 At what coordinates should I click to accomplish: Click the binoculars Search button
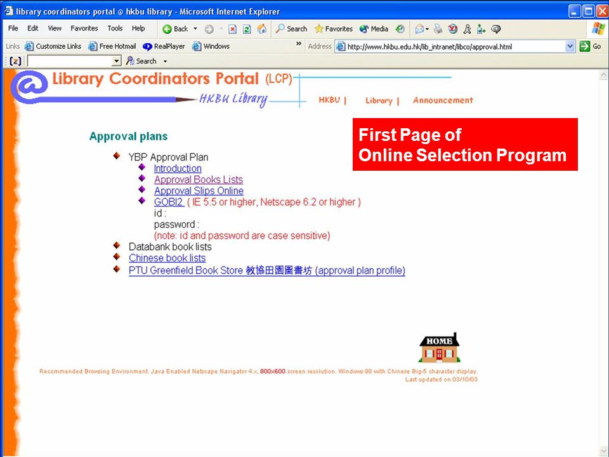[141, 61]
